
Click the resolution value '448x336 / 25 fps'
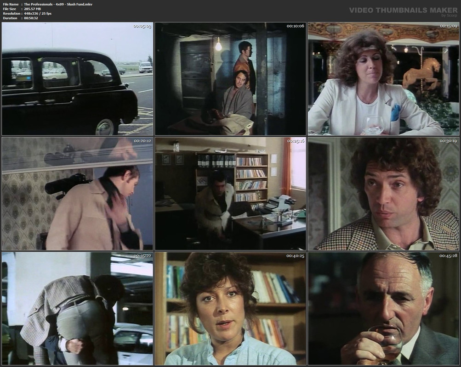[x=38, y=13]
